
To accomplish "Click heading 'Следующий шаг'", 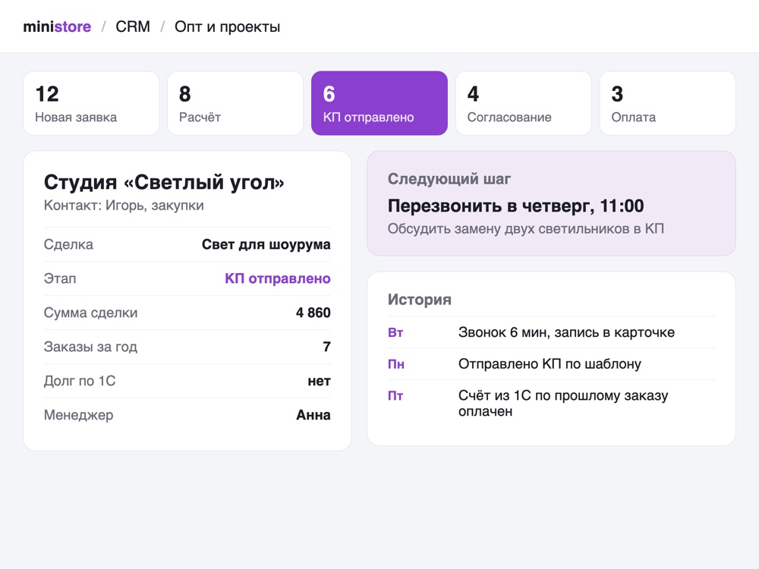I will [449, 179].
